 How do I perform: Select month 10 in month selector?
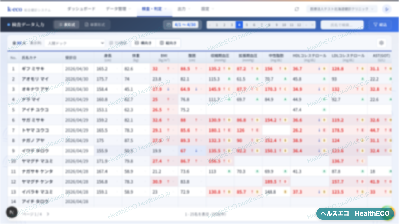click(x=284, y=25)
